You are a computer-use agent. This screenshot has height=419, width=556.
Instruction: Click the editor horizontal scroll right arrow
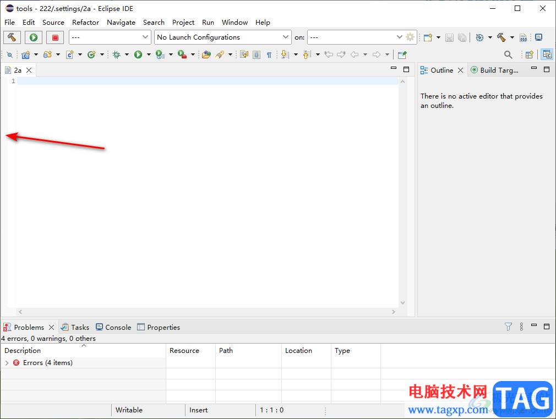click(393, 312)
